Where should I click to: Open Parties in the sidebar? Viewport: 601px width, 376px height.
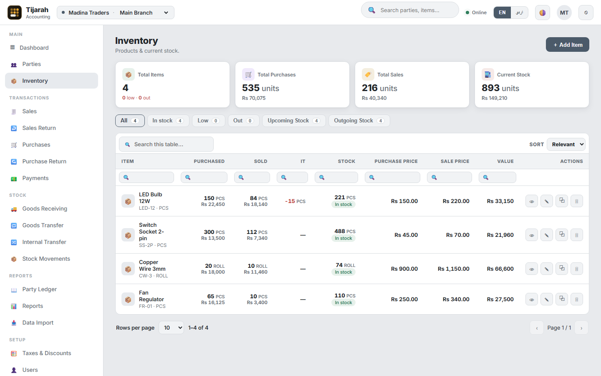51,64
